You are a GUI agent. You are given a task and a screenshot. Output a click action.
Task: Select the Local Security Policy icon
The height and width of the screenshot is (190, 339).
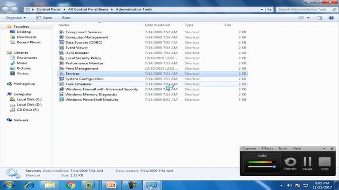(x=61, y=58)
